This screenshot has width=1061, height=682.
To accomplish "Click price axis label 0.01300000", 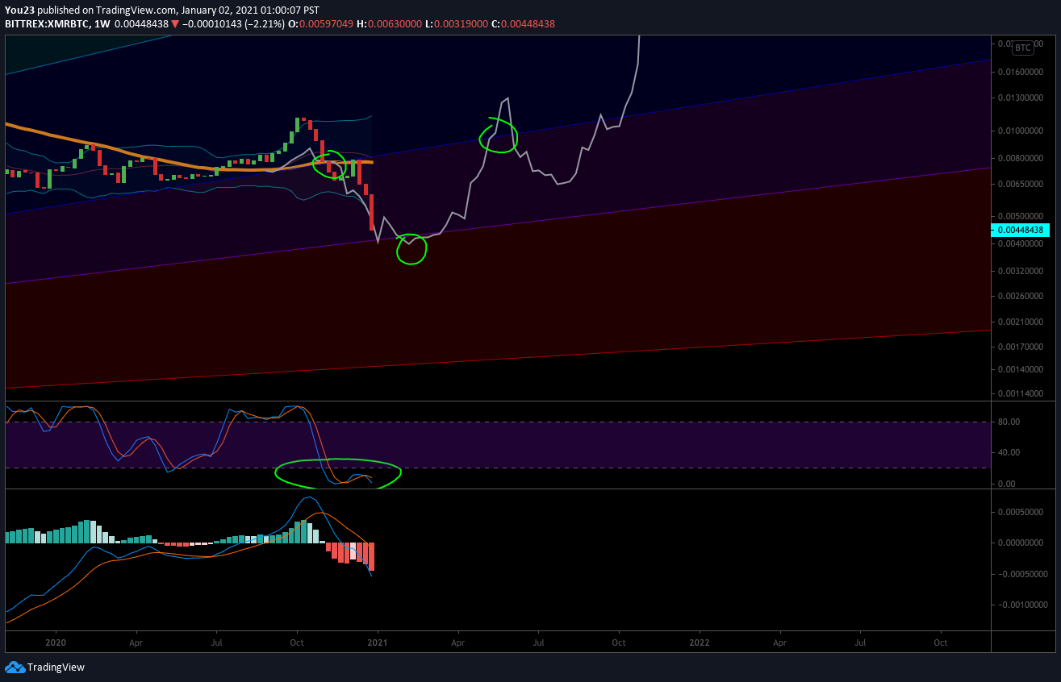I will 1021,98.
